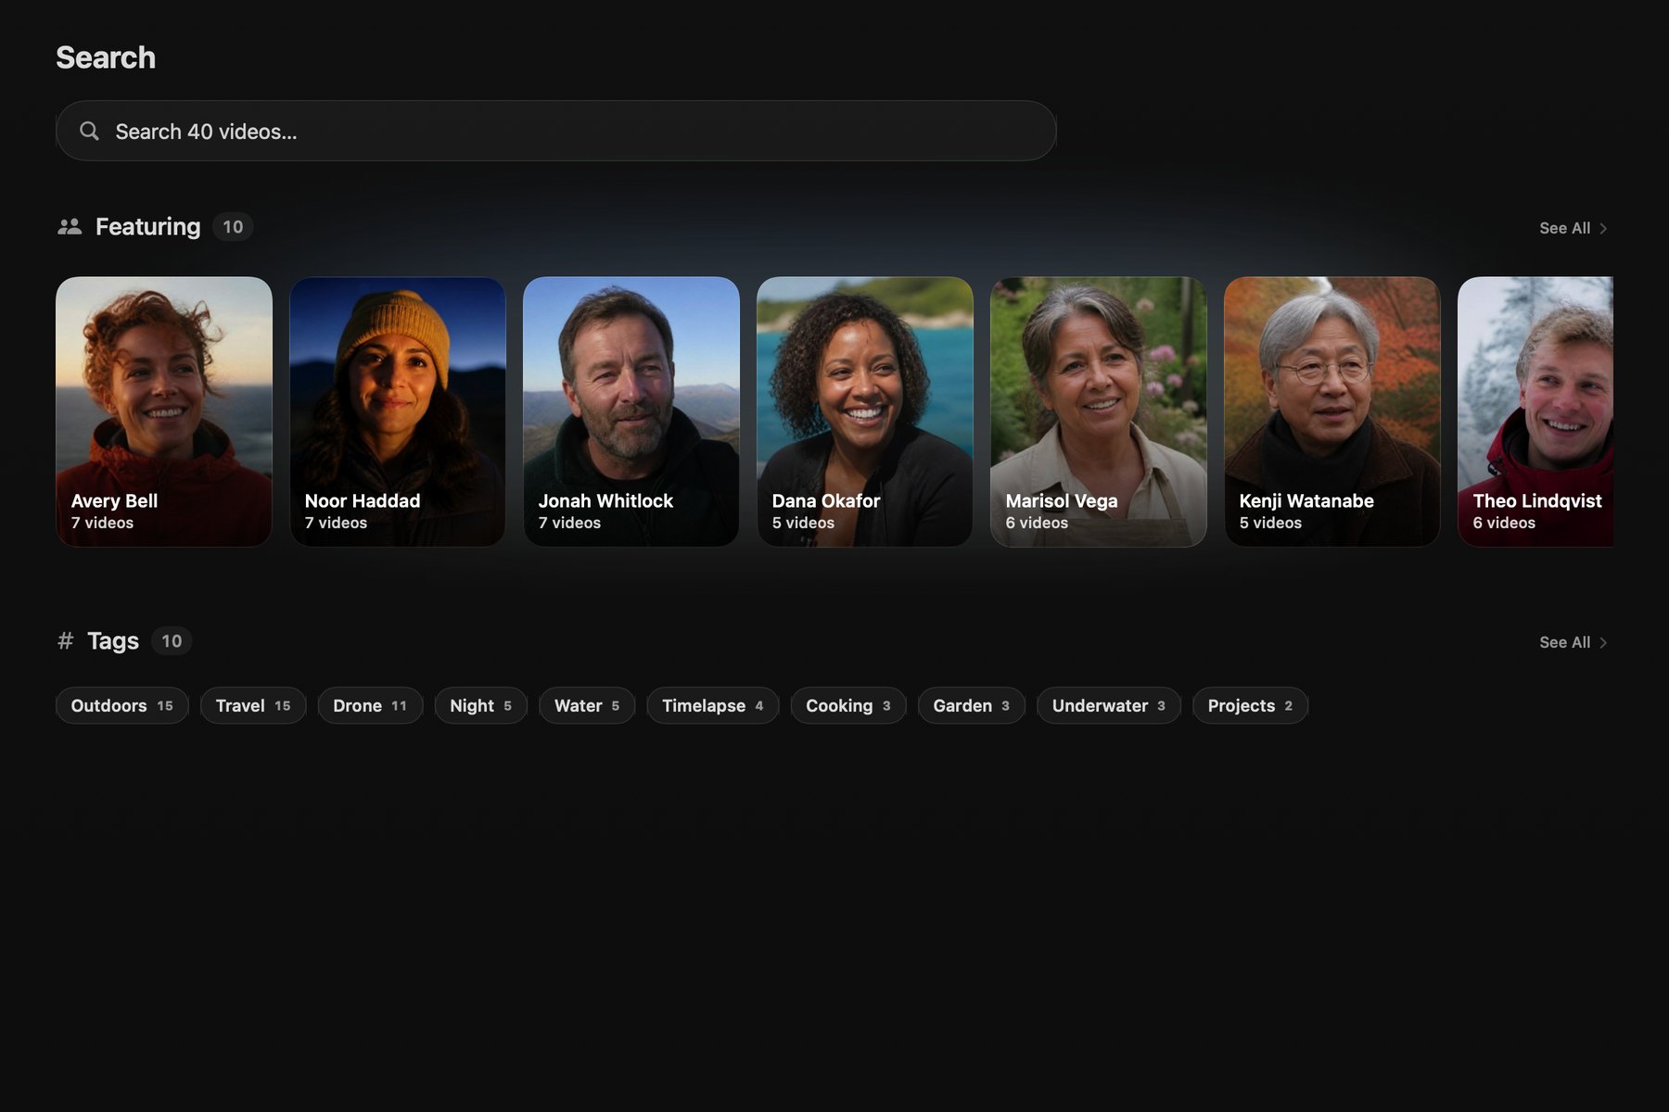Viewport: 1669px width, 1112px height.
Task: Pick the Cooking tag chip
Action: [x=848, y=705]
